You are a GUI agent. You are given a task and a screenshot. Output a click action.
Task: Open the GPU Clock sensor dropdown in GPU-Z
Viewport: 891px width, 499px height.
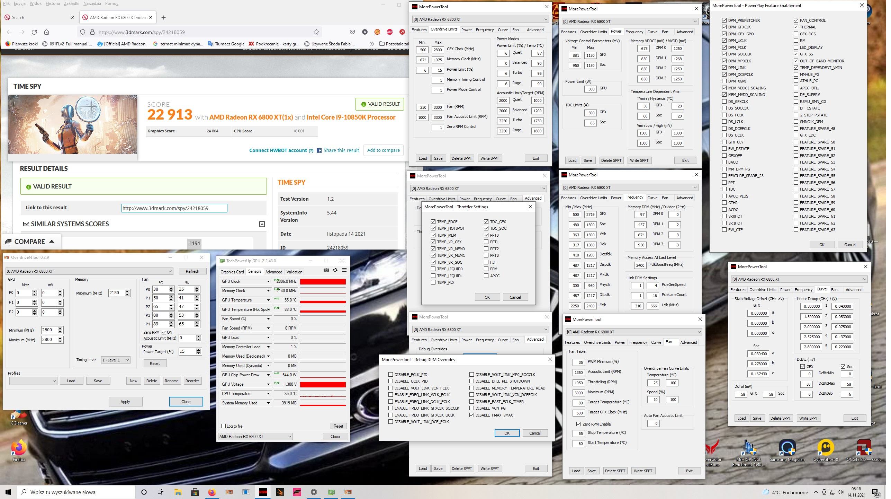268,281
